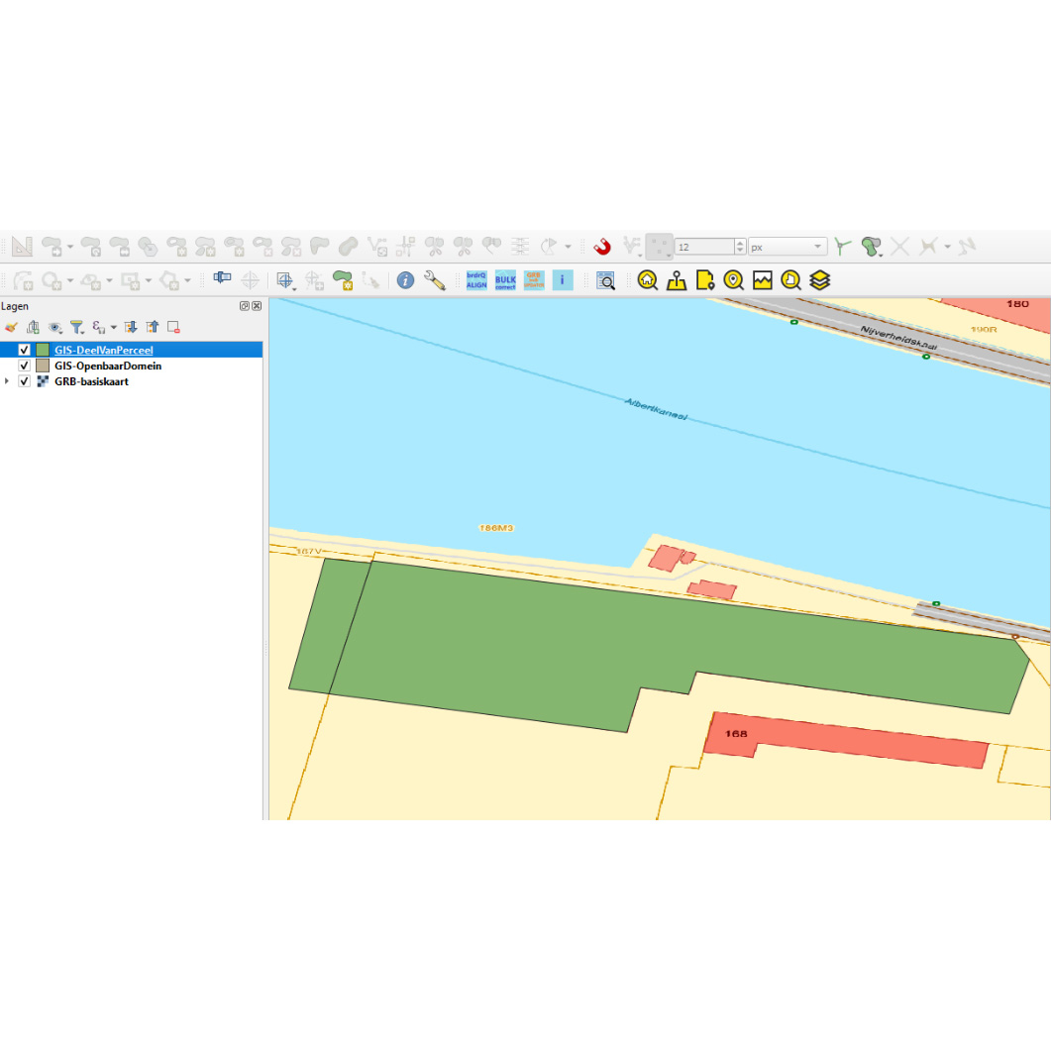Image resolution: width=1051 pixels, height=1051 pixels.
Task: Toggle GIS-OpenbaarDomein layer visibility checkbox
Action: (25, 366)
